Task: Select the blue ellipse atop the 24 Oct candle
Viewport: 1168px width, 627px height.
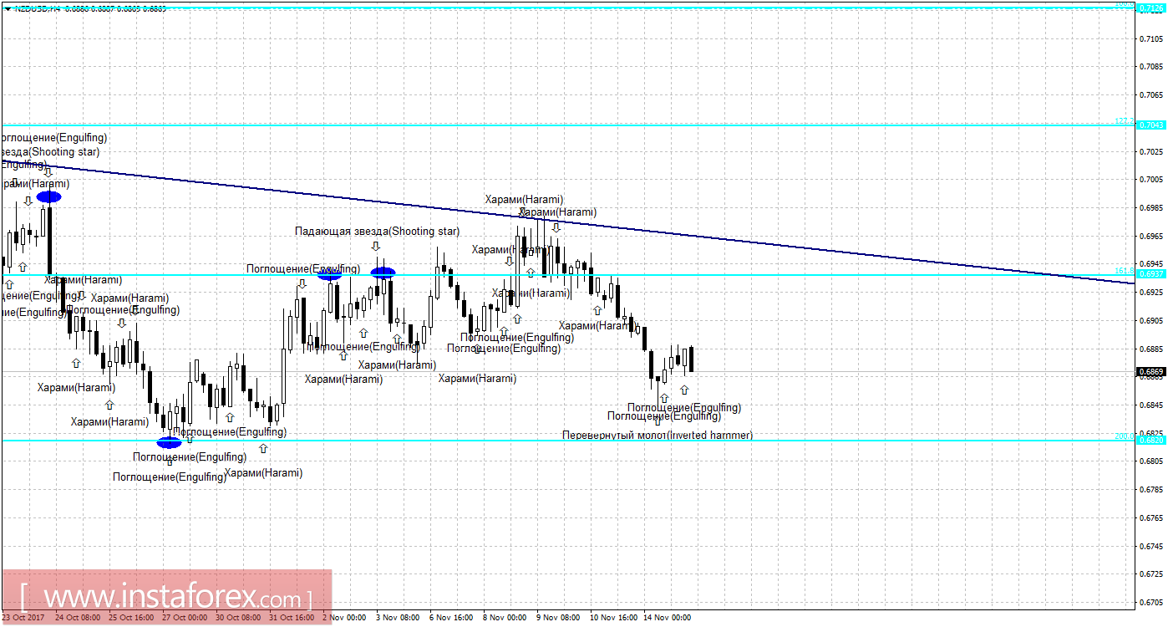Action: tap(48, 197)
